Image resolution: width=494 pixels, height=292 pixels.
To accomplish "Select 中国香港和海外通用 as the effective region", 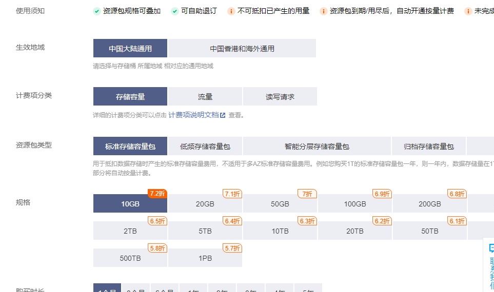I will pyautogui.click(x=242, y=49).
